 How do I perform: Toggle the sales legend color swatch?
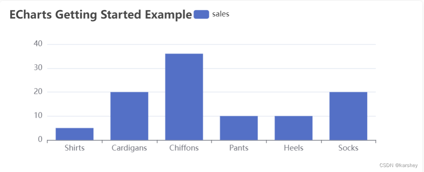(202, 14)
